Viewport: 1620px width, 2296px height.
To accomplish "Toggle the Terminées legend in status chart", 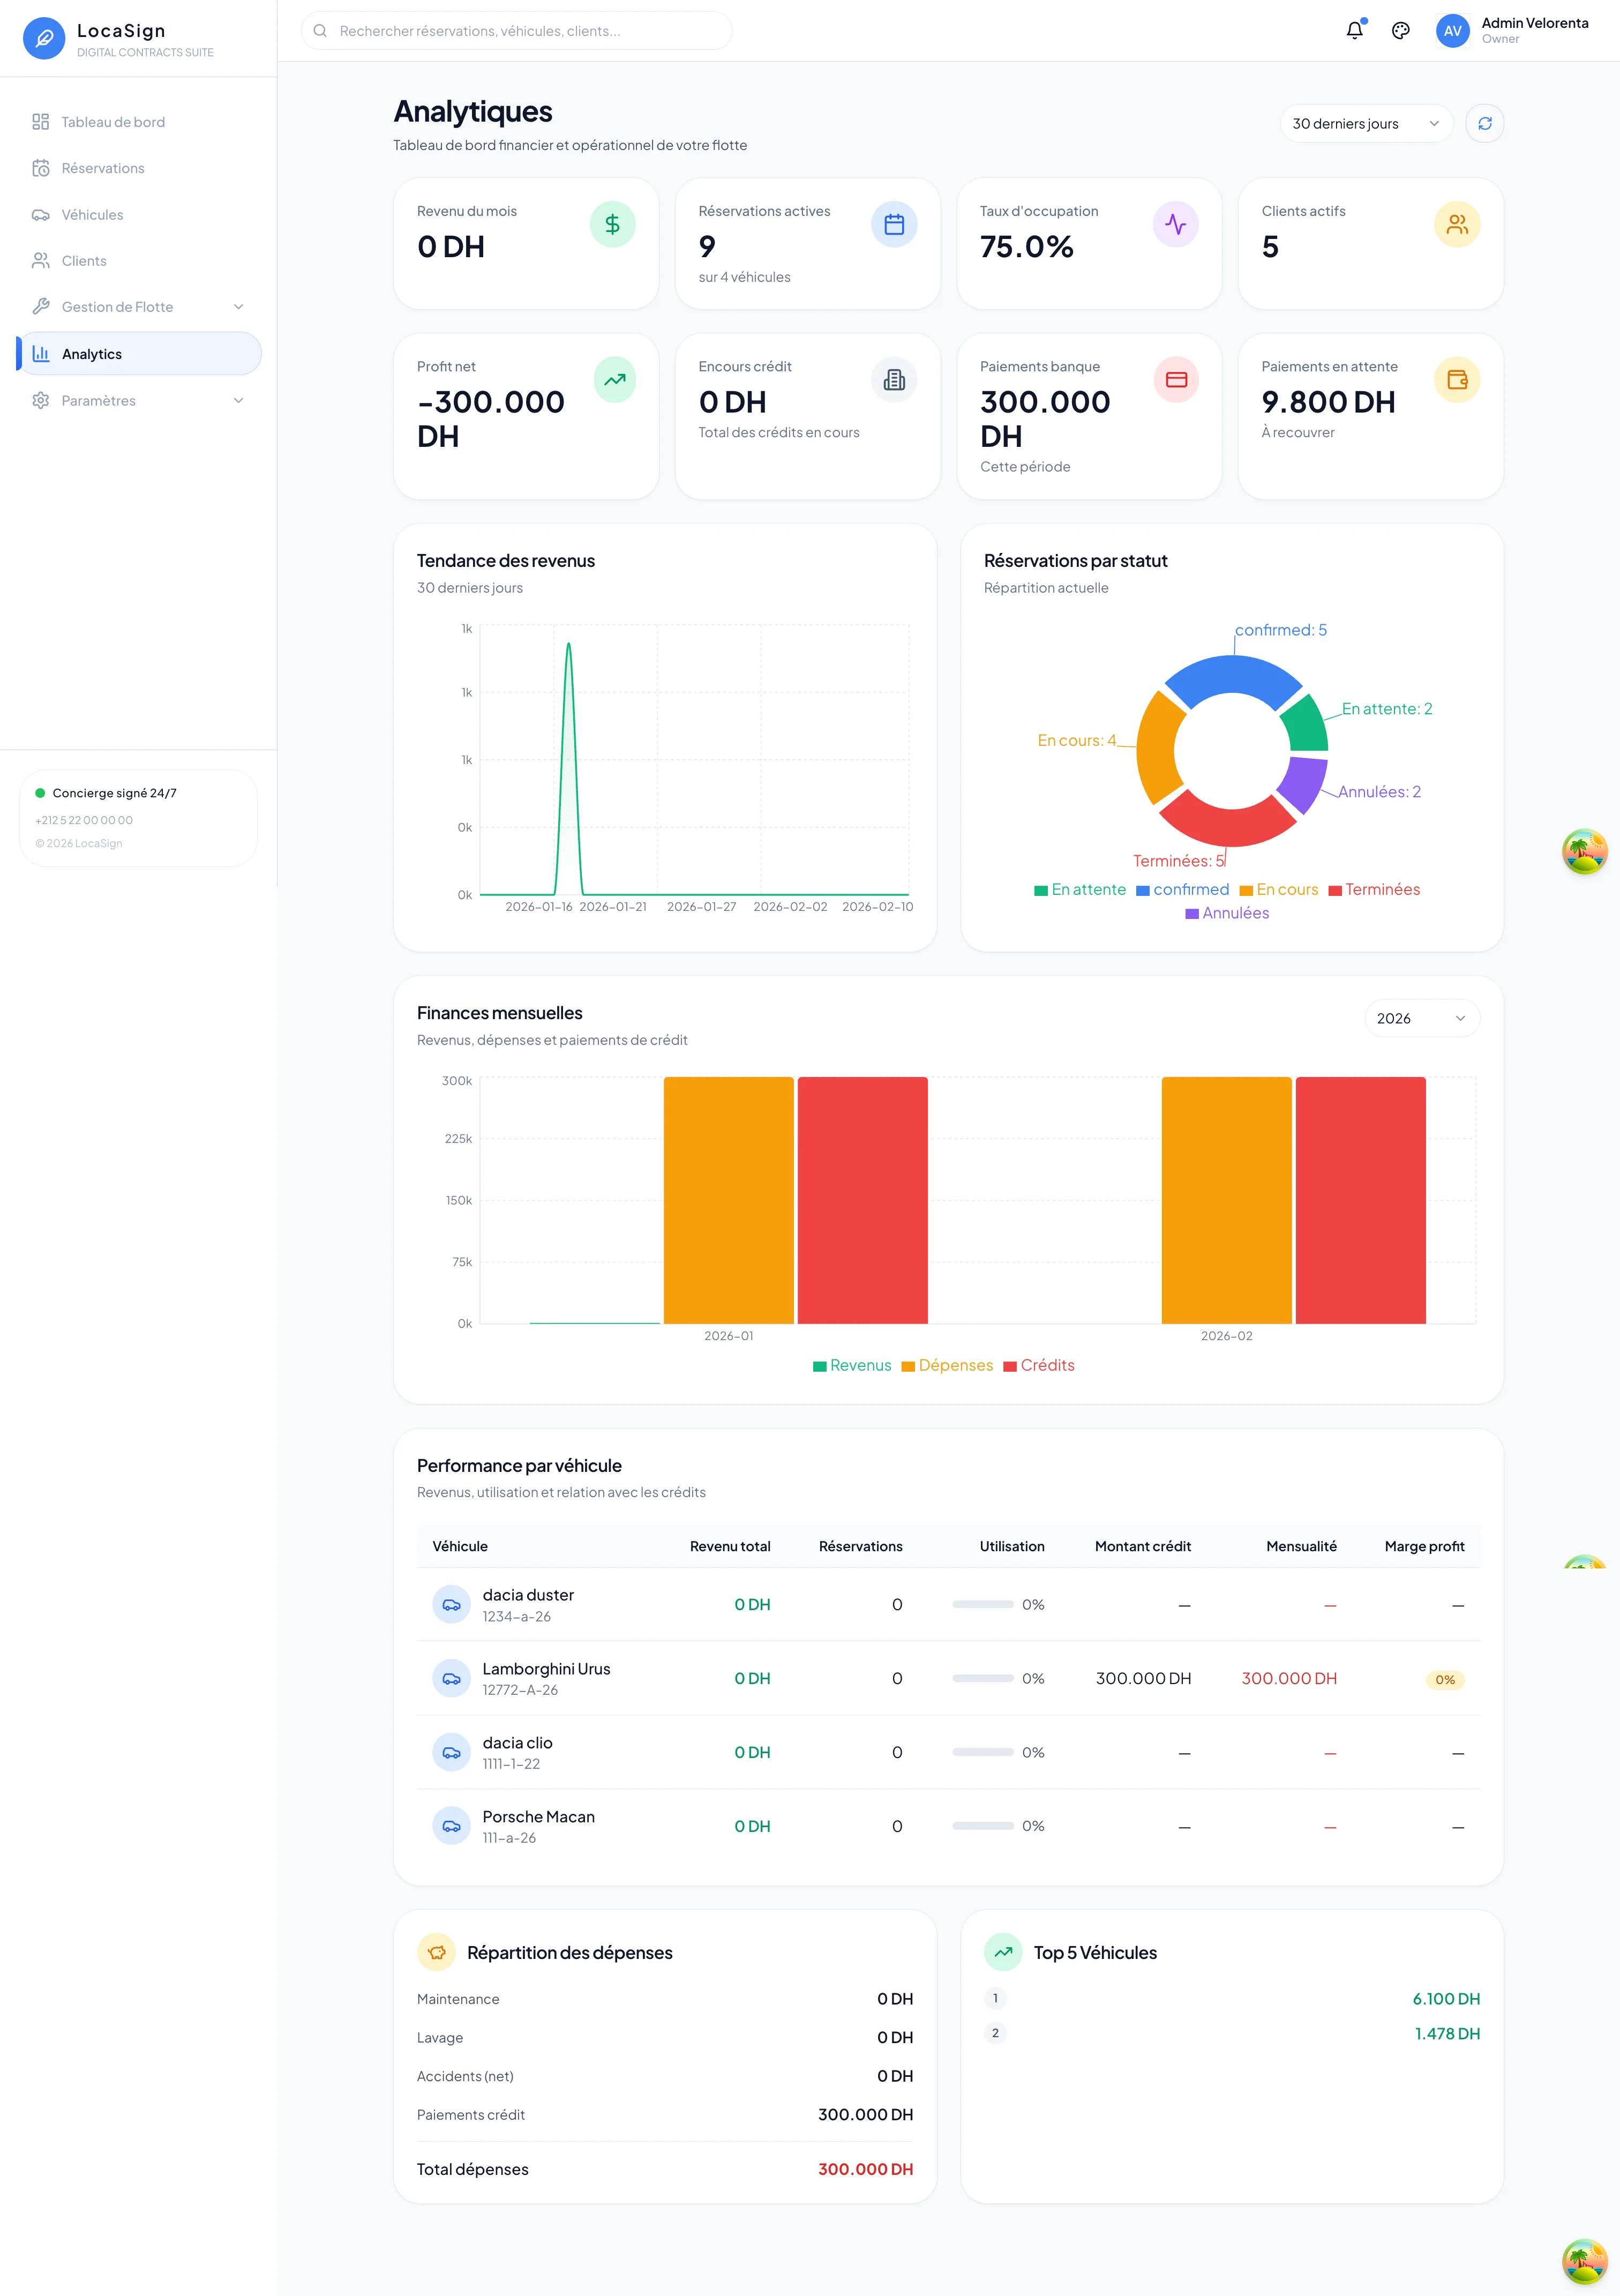I will point(1376,889).
